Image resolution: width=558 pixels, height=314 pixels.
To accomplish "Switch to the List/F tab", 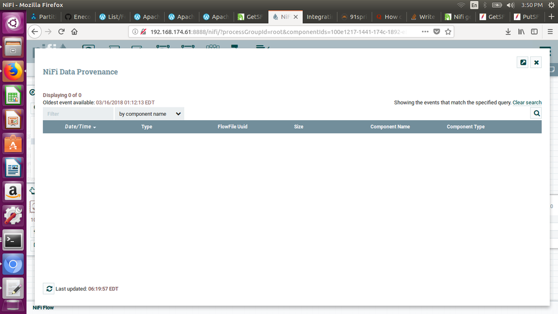I will [112, 17].
